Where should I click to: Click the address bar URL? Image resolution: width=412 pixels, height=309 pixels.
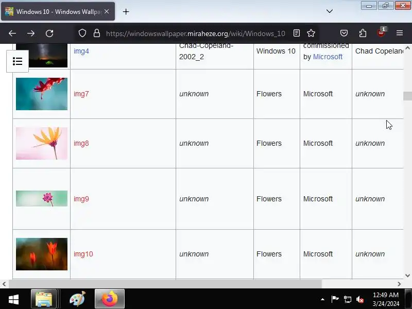tap(196, 33)
